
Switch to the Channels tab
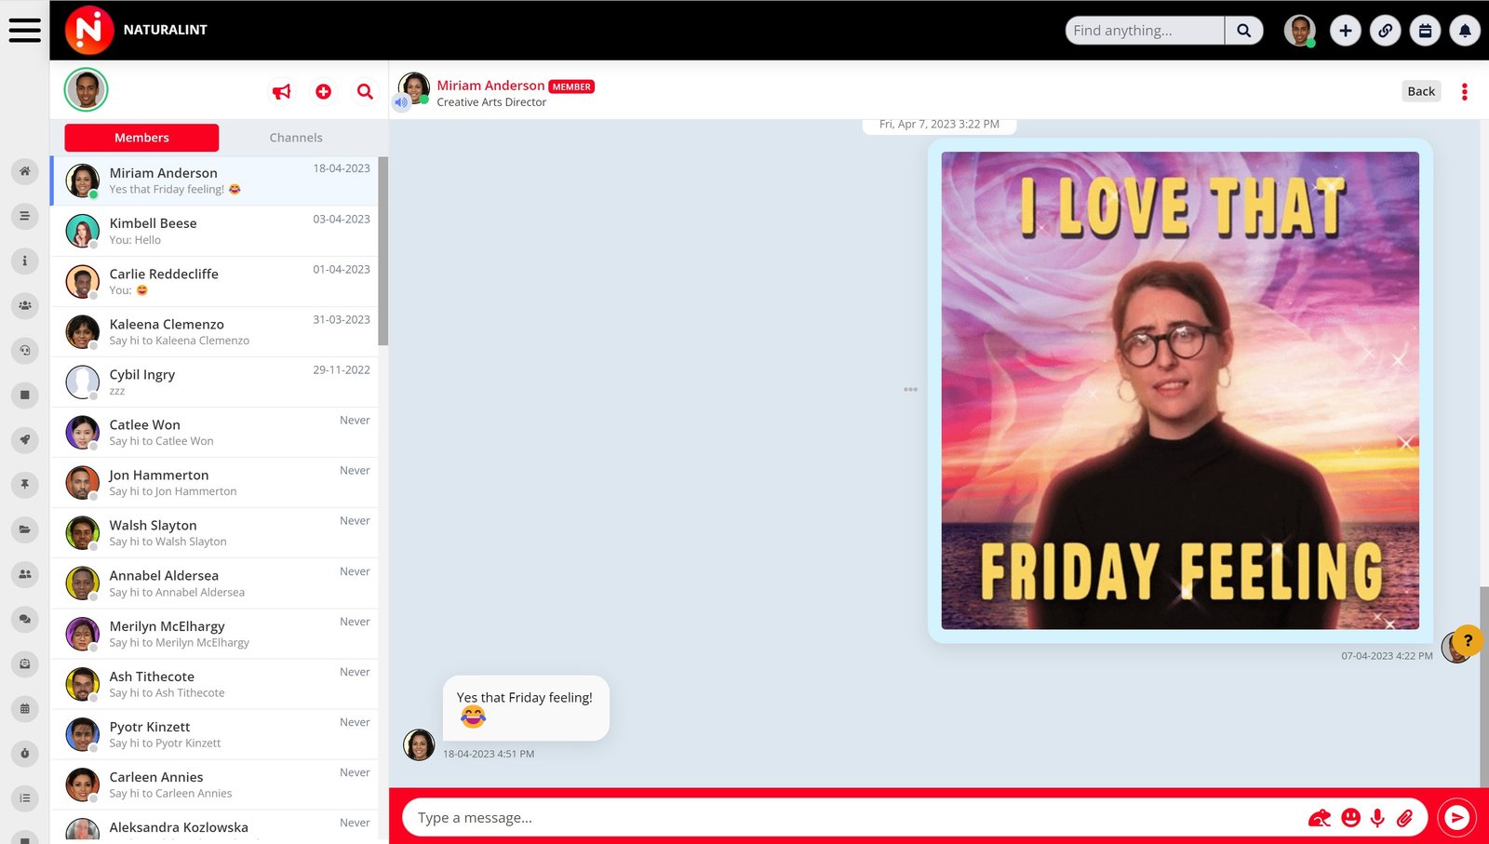pos(296,138)
